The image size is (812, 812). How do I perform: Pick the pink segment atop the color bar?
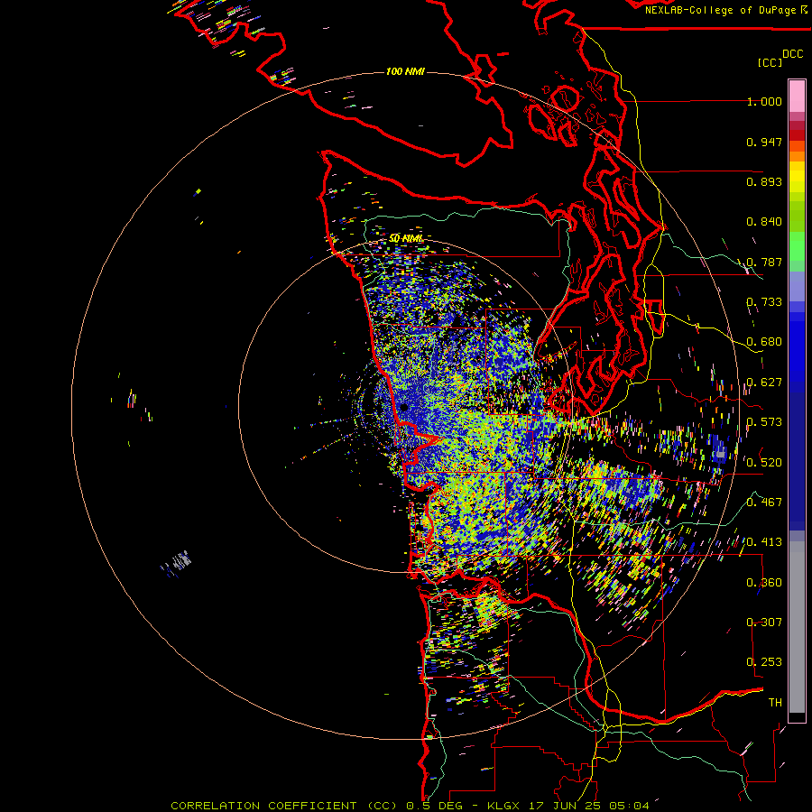click(797, 97)
